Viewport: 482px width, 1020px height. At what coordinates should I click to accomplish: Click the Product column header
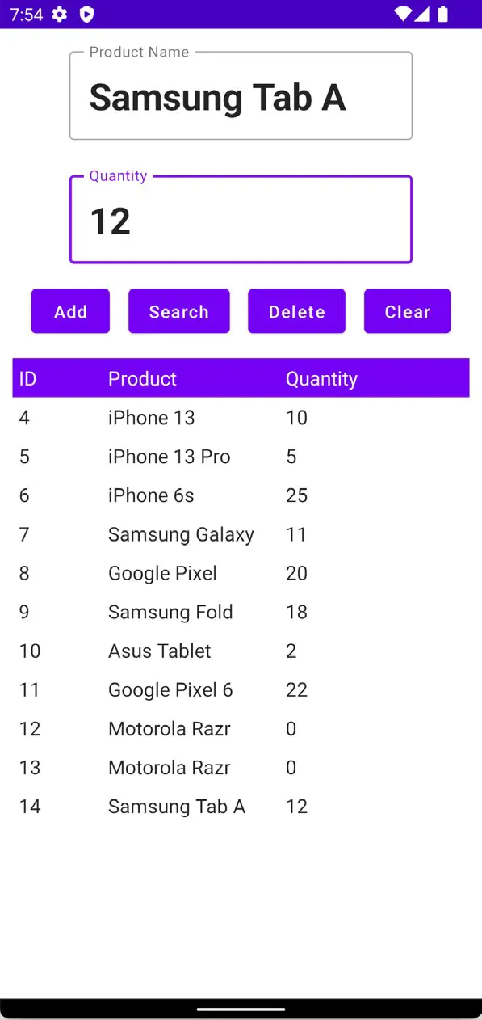[142, 378]
